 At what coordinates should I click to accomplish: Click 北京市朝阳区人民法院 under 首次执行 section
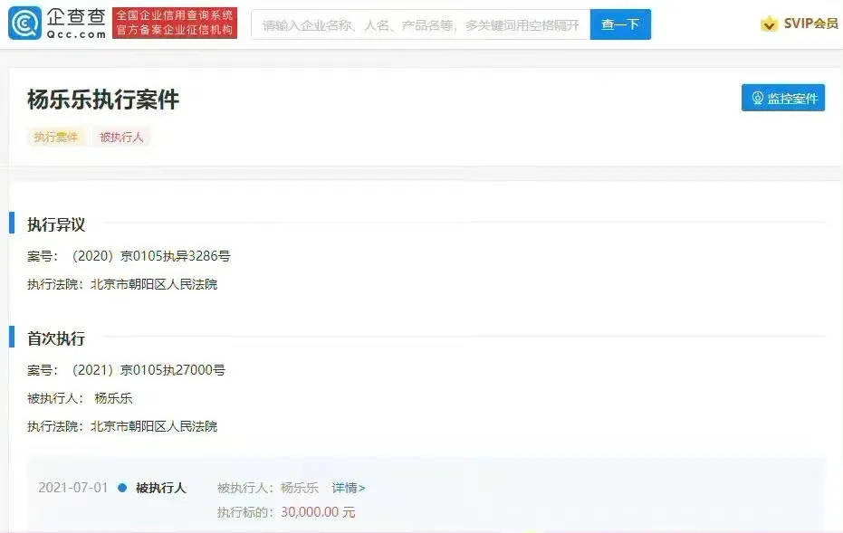(x=154, y=426)
